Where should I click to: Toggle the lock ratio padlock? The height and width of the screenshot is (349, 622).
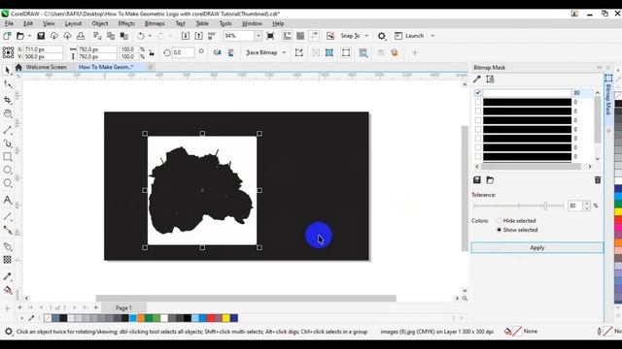tap(152, 52)
